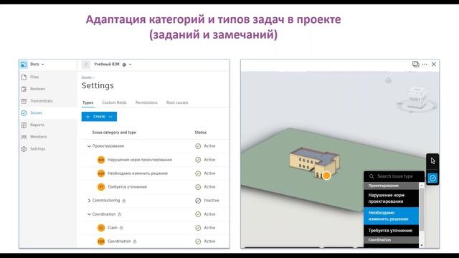Click the scroll-up arrow in issue list

click(422, 186)
